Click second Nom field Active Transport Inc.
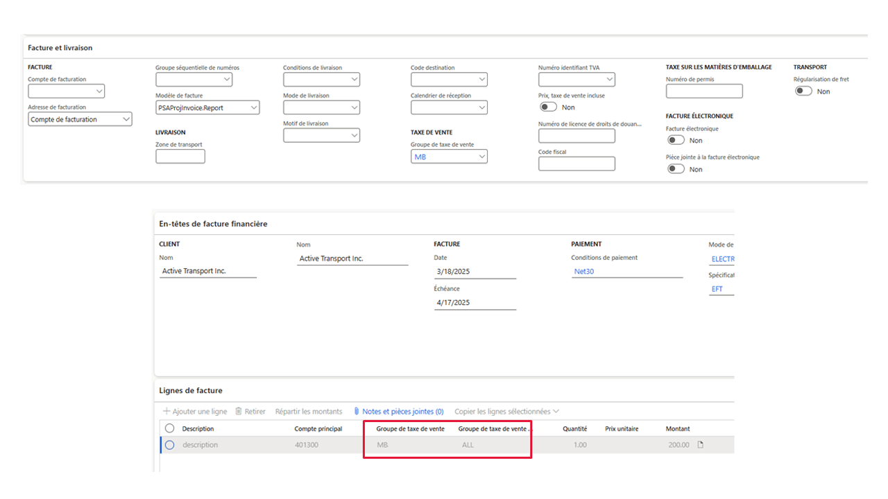888x499 pixels. tap(352, 259)
